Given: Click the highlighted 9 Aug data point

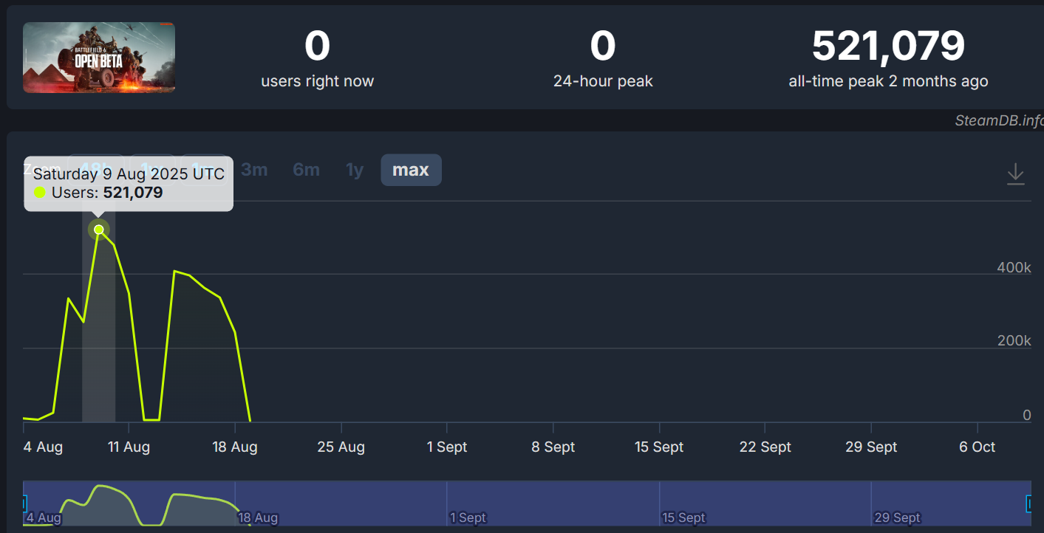Looking at the screenshot, I should click(99, 230).
